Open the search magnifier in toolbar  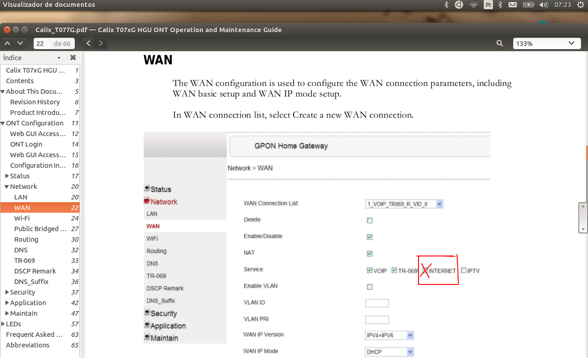500,43
